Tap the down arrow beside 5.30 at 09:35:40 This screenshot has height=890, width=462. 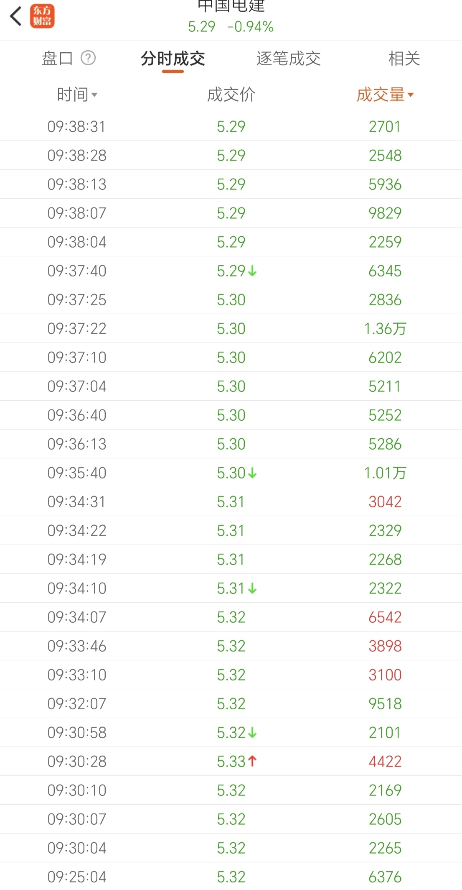point(252,473)
